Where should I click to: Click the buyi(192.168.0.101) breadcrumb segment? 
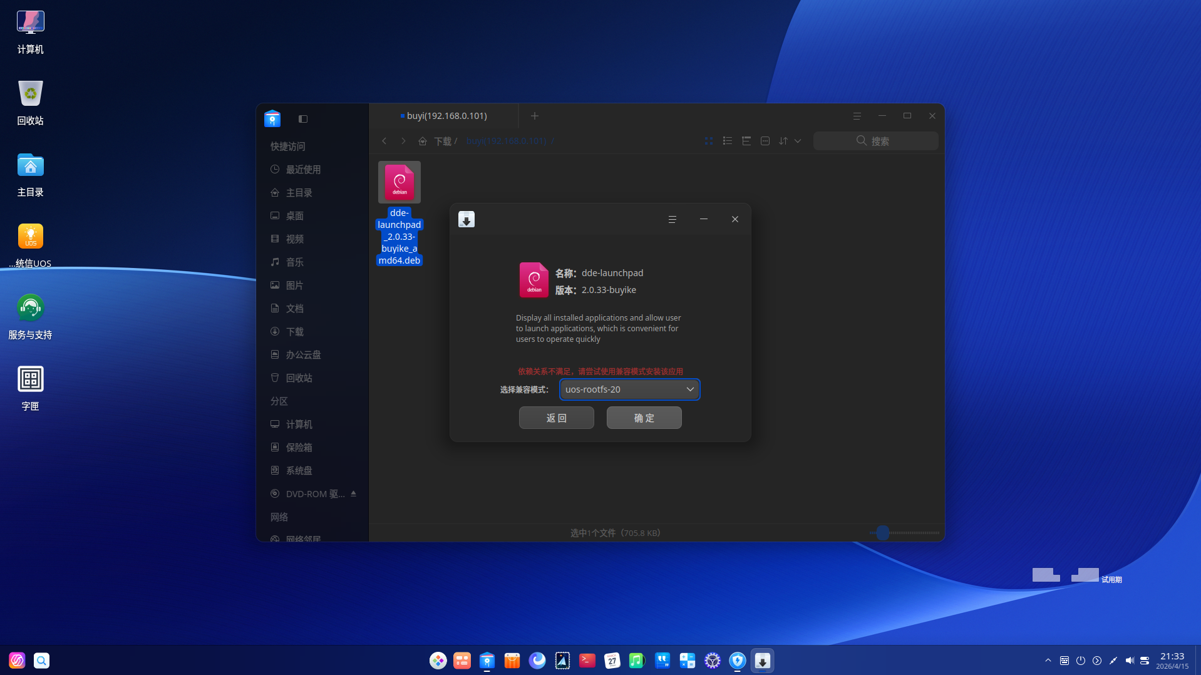point(506,142)
